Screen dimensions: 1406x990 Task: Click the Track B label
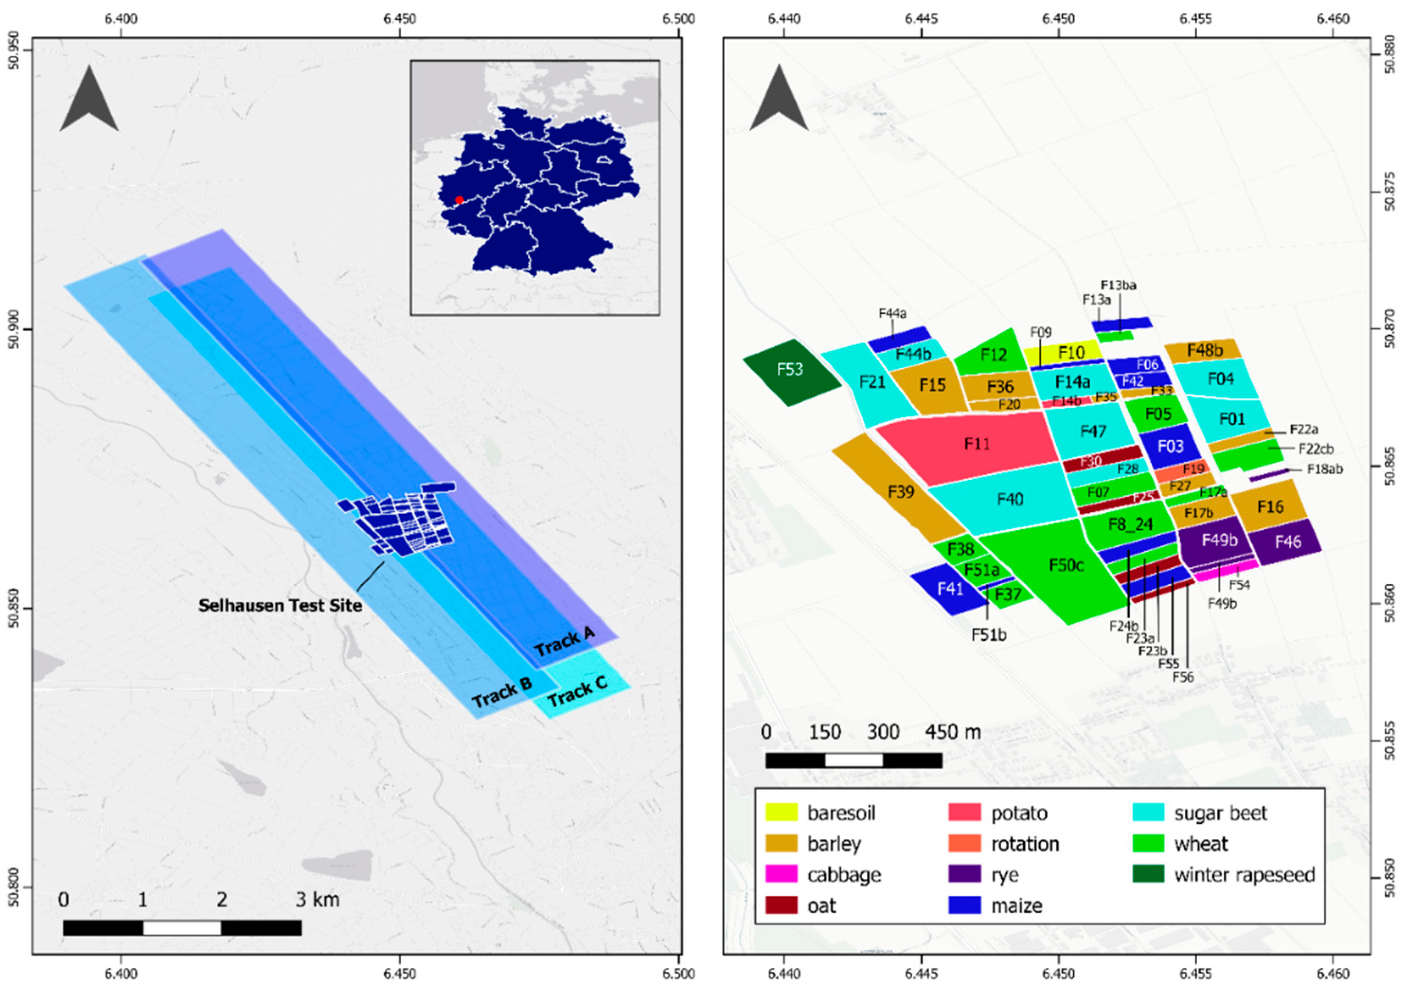(501, 692)
